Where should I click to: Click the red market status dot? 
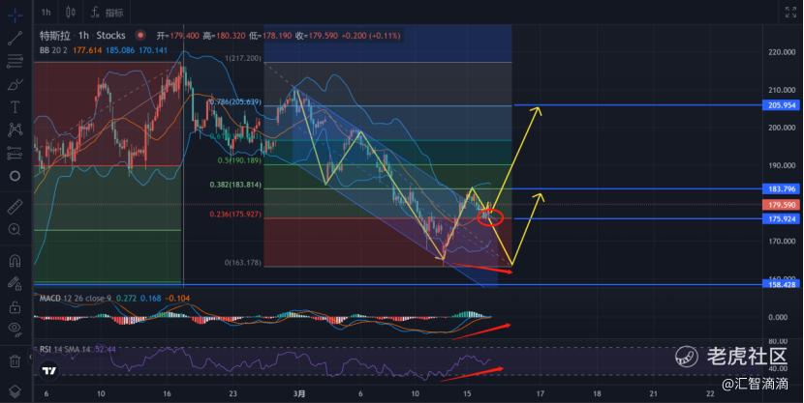(x=140, y=36)
